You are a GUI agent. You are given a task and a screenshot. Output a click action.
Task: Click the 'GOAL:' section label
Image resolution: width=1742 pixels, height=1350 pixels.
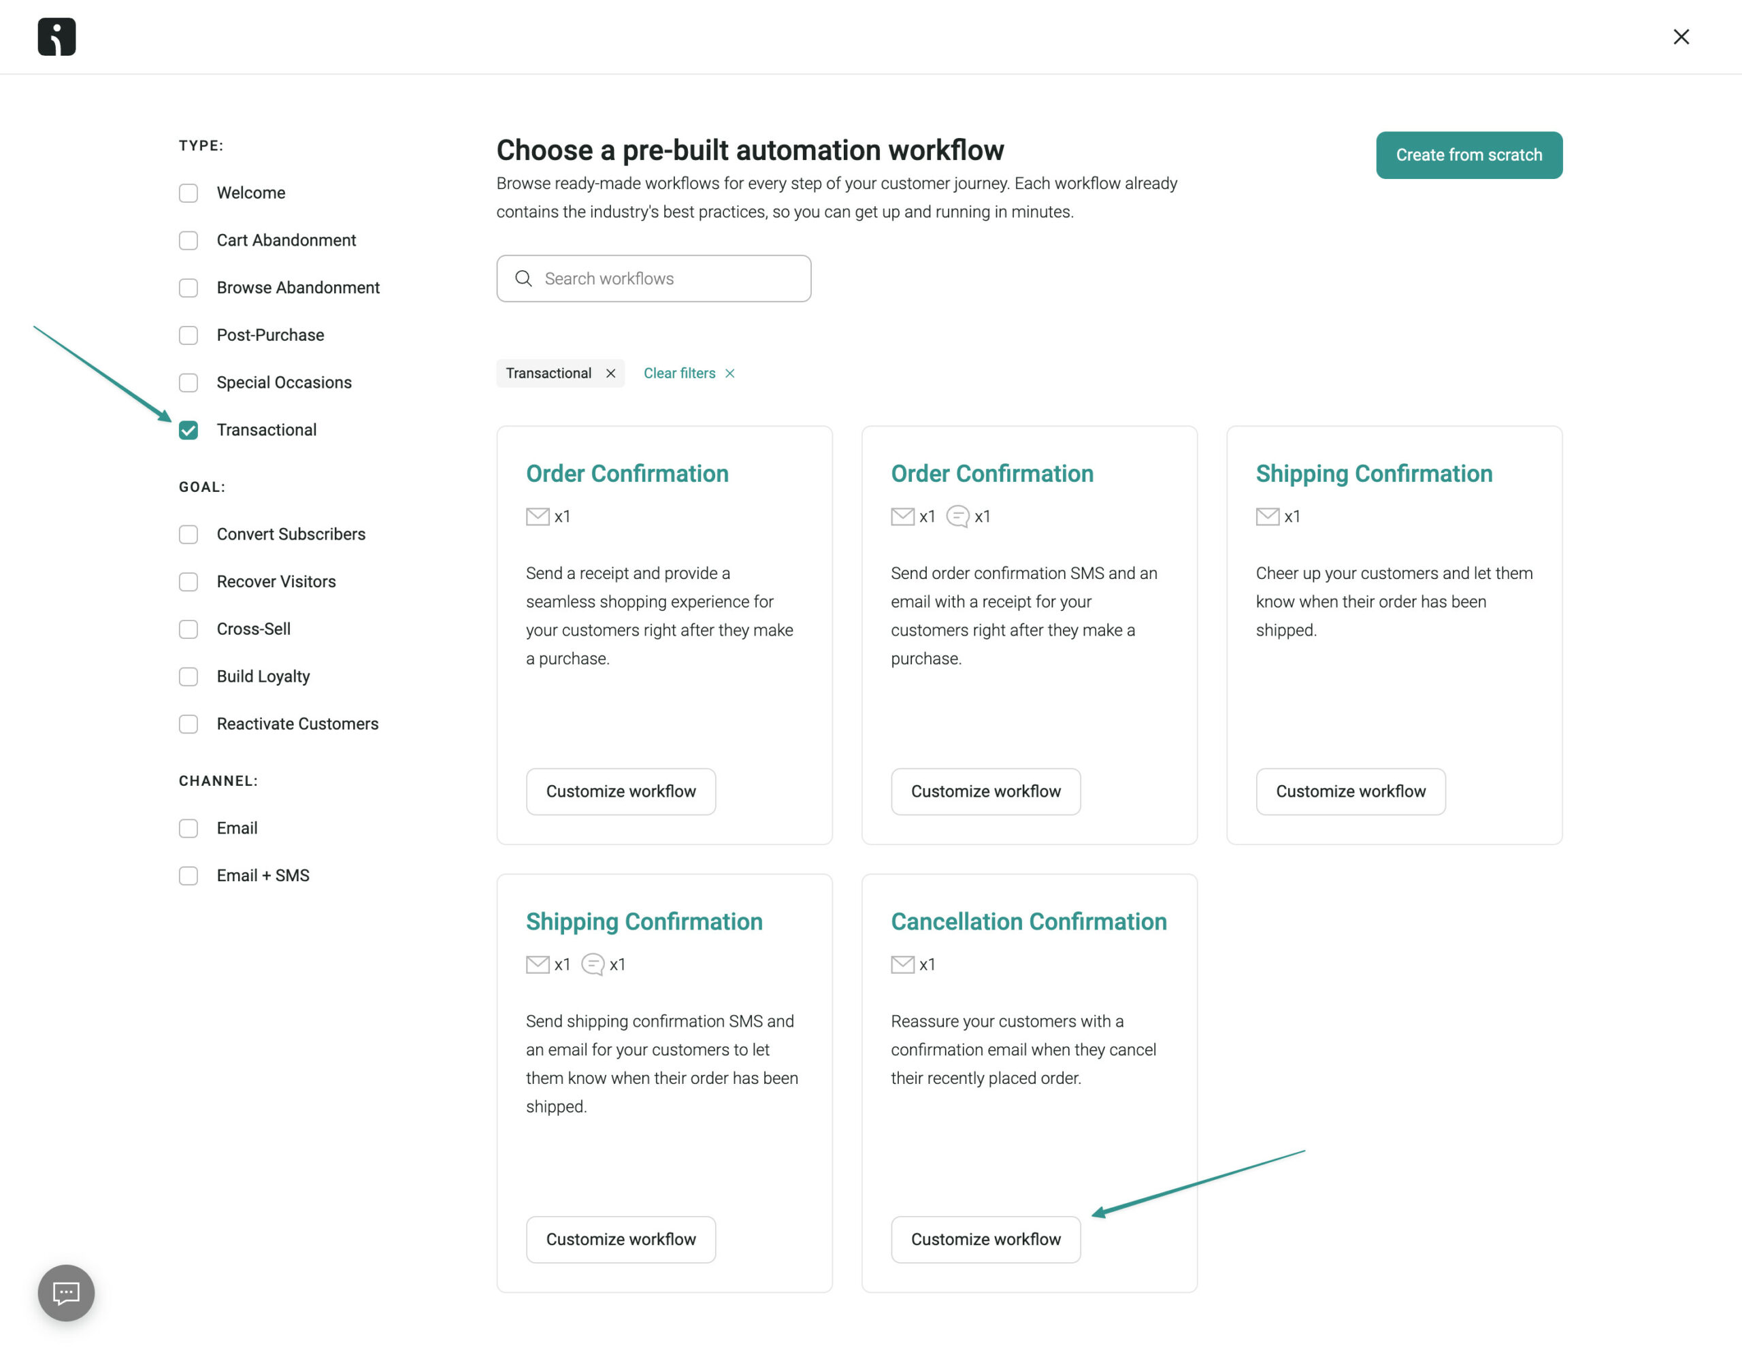tap(202, 487)
